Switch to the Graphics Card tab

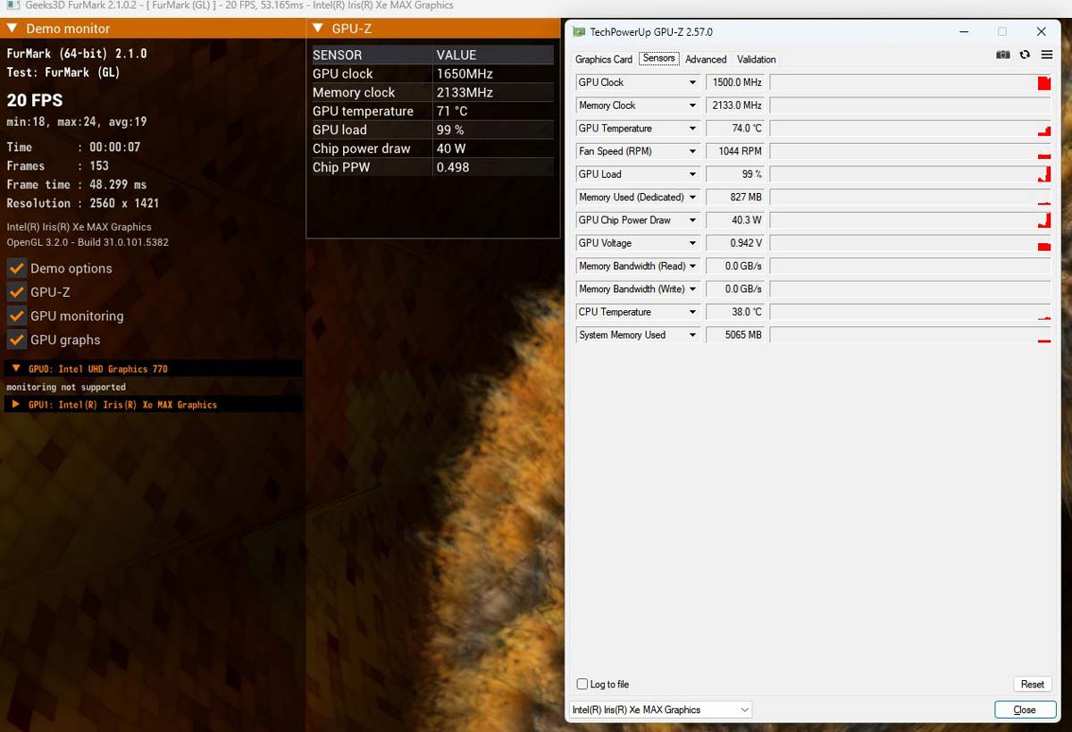click(603, 60)
